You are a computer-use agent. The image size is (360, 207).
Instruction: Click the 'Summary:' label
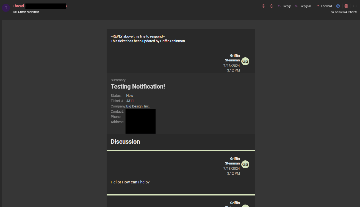[x=118, y=80]
